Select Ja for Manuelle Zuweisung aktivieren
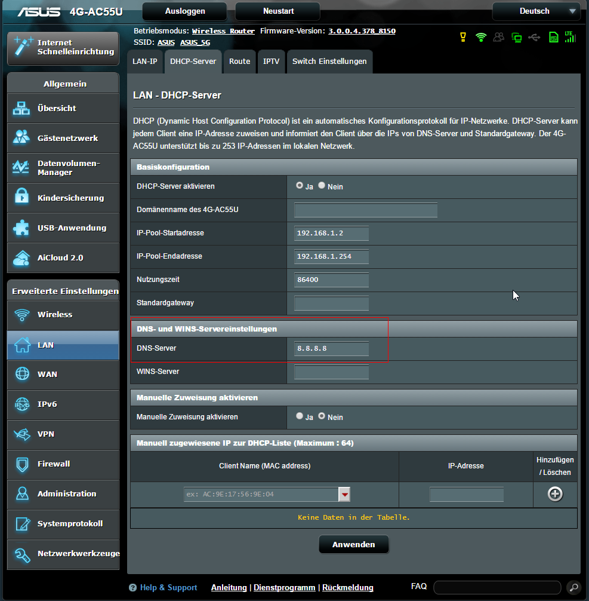 pyautogui.click(x=300, y=416)
